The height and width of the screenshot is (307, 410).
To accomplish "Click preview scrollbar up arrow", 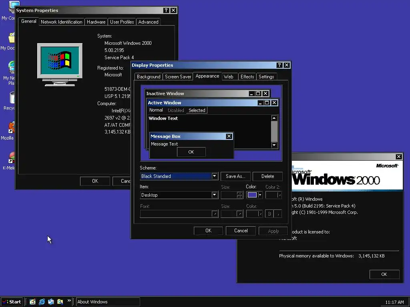I will point(274,118).
